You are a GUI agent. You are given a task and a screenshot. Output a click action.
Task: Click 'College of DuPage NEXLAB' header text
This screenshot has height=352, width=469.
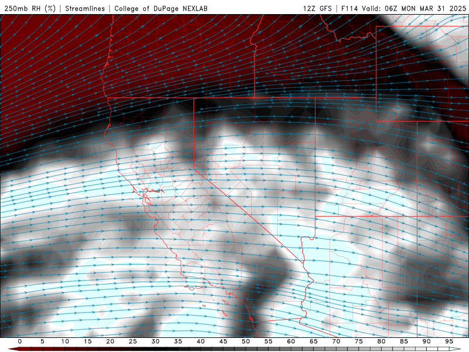tap(161, 9)
